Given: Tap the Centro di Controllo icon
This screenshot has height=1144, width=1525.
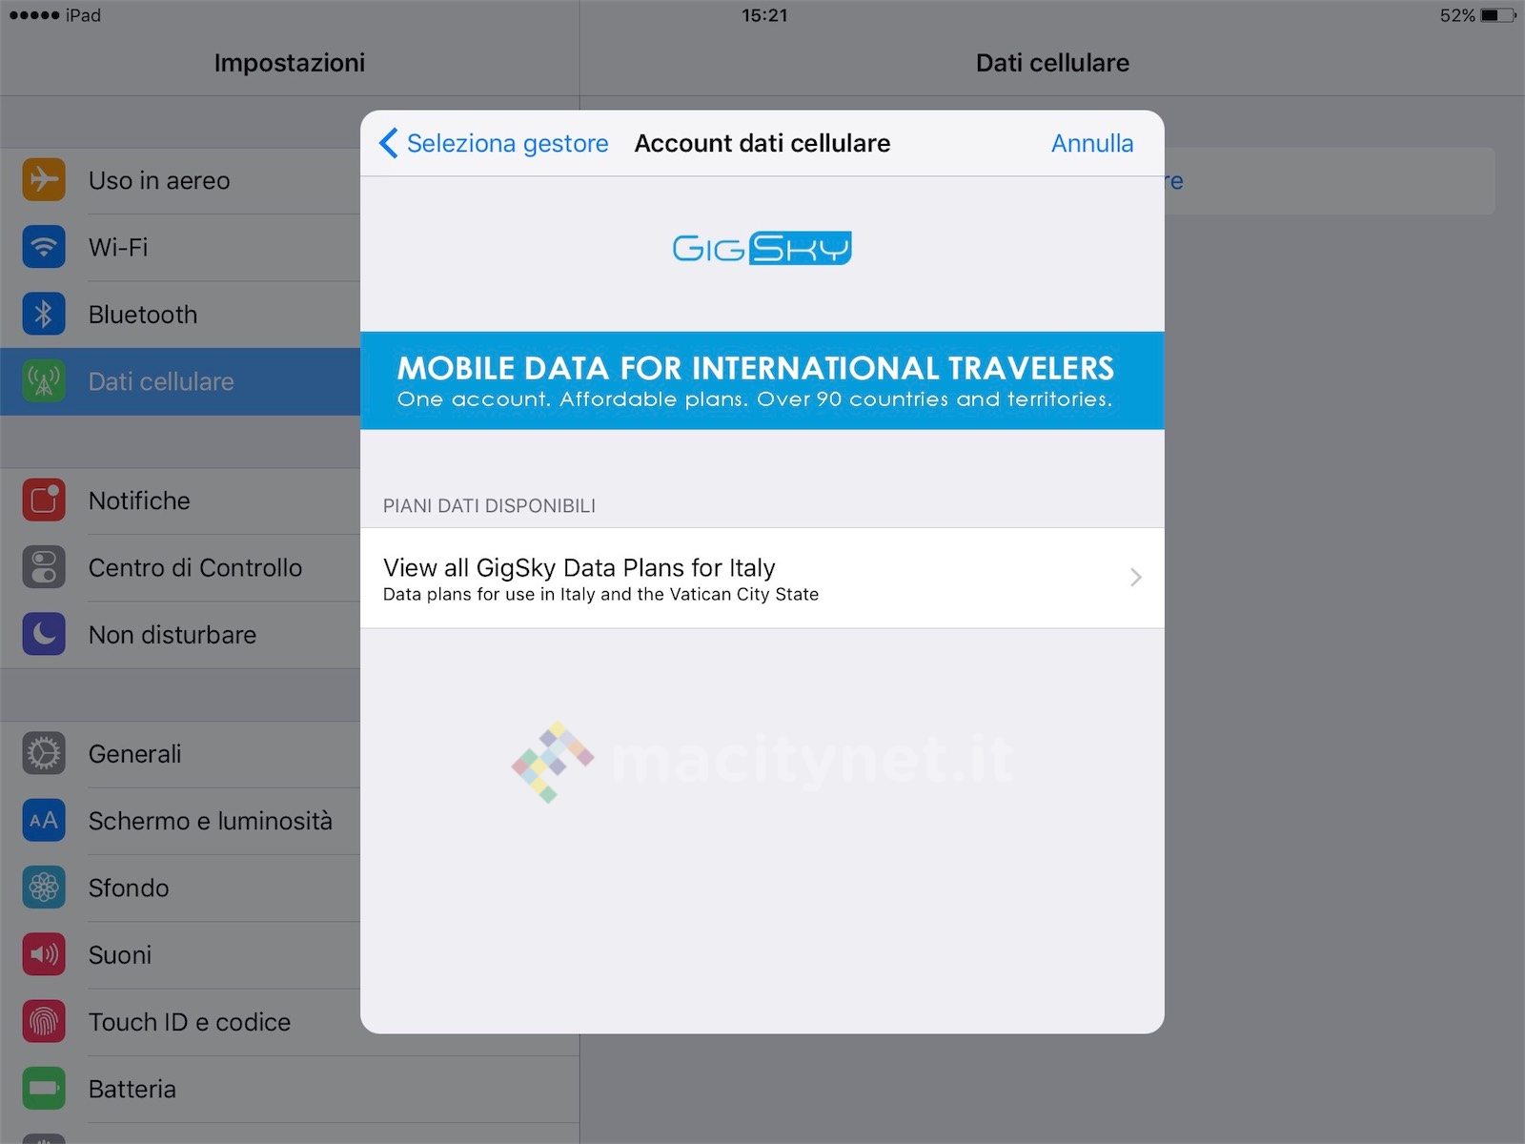Looking at the screenshot, I should click(x=44, y=567).
